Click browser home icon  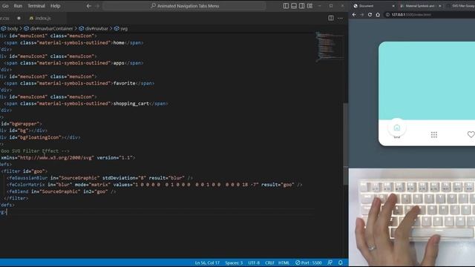(x=378, y=15)
